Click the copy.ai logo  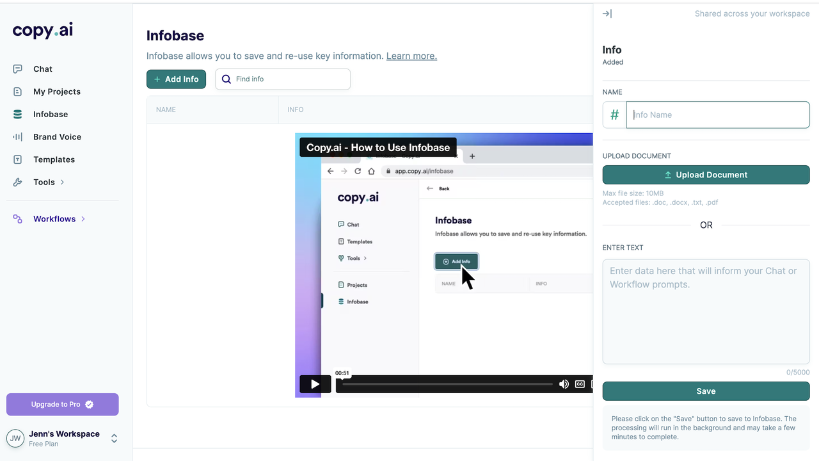tap(43, 31)
